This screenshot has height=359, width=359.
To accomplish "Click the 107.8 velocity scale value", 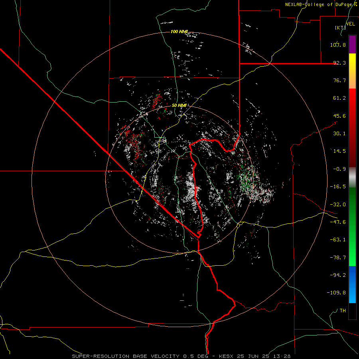I will click(338, 45).
